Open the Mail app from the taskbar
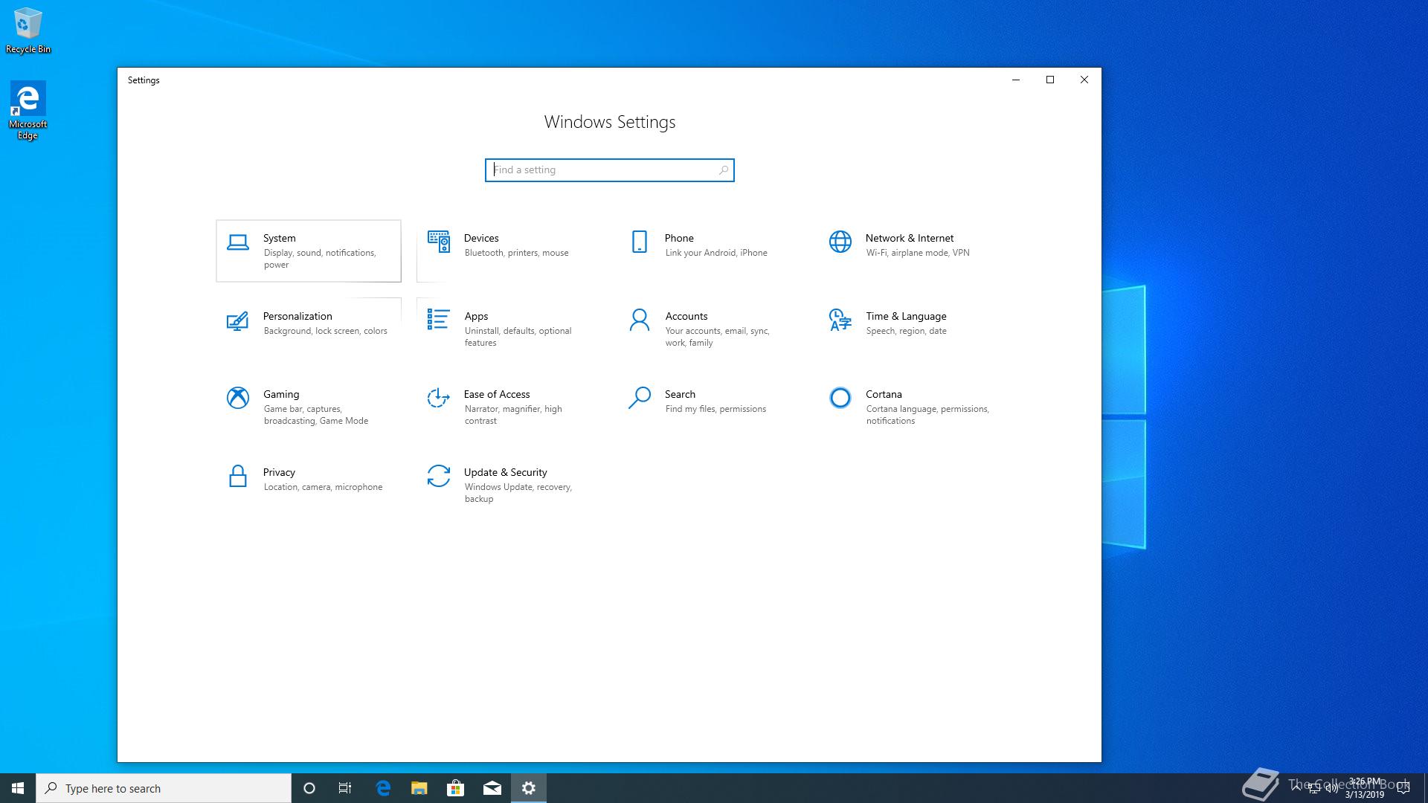Screen dimensions: 1428x803 tap(492, 788)
